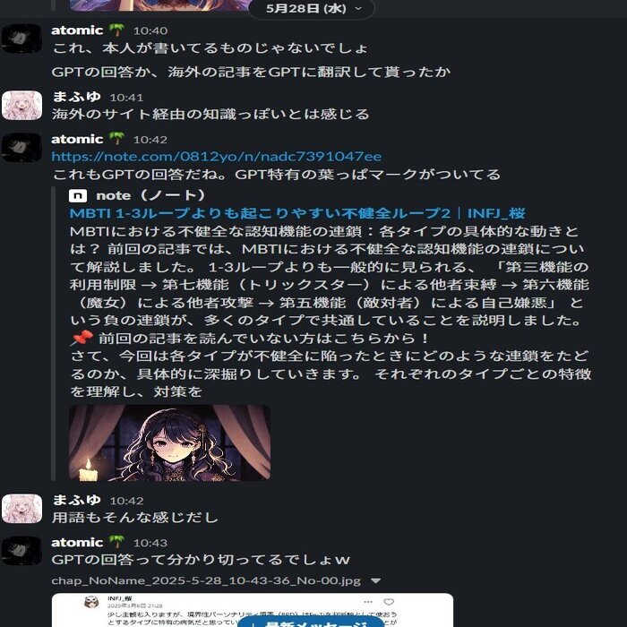Open the MBTI 1-3ループ article title link
This screenshot has width=627, height=627.
297,213
